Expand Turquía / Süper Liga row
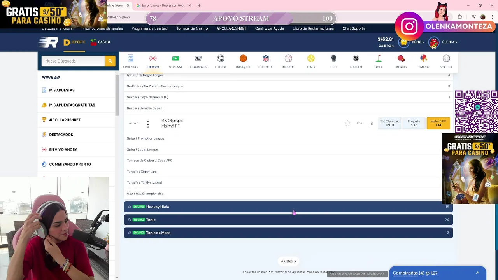This screenshot has width=498, height=280. tap(288, 171)
